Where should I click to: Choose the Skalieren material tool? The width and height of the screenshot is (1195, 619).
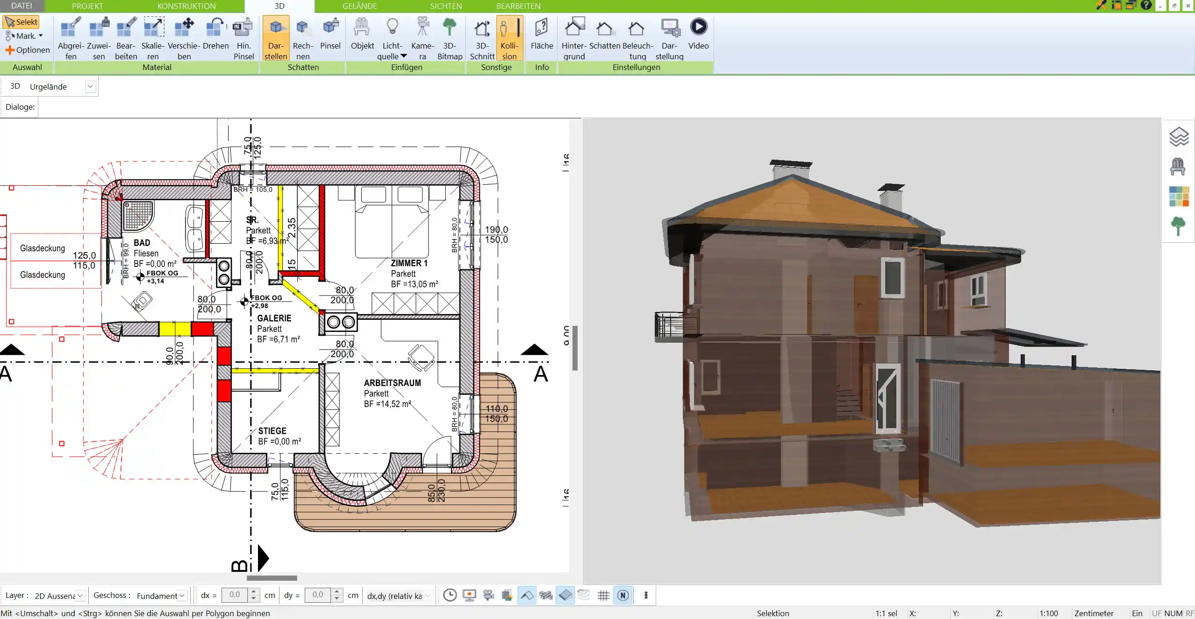(153, 38)
